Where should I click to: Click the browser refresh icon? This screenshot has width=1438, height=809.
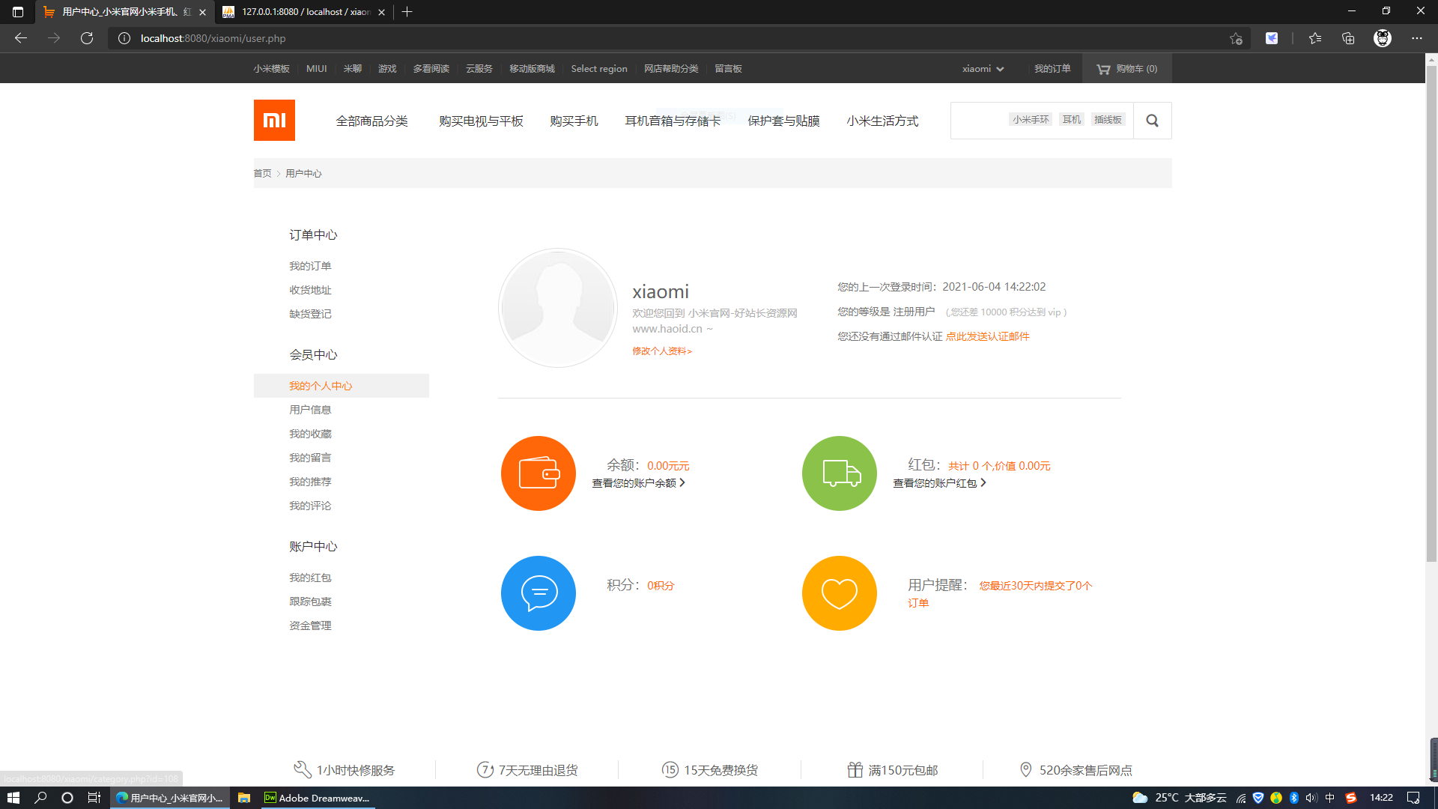(87, 38)
